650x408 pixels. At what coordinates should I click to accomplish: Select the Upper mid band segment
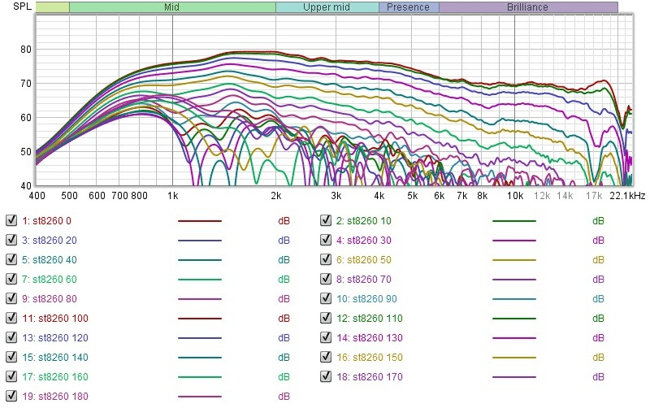tap(327, 7)
